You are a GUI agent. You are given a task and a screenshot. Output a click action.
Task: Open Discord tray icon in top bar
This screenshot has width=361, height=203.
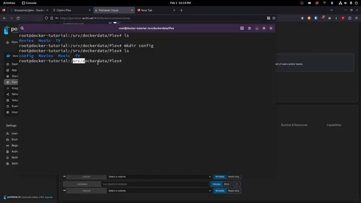309,3
